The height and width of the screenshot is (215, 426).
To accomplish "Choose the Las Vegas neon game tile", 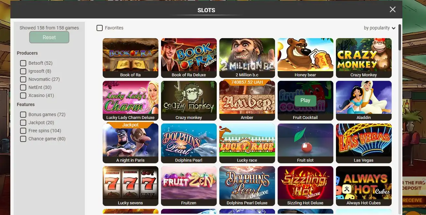I will click(x=363, y=143).
